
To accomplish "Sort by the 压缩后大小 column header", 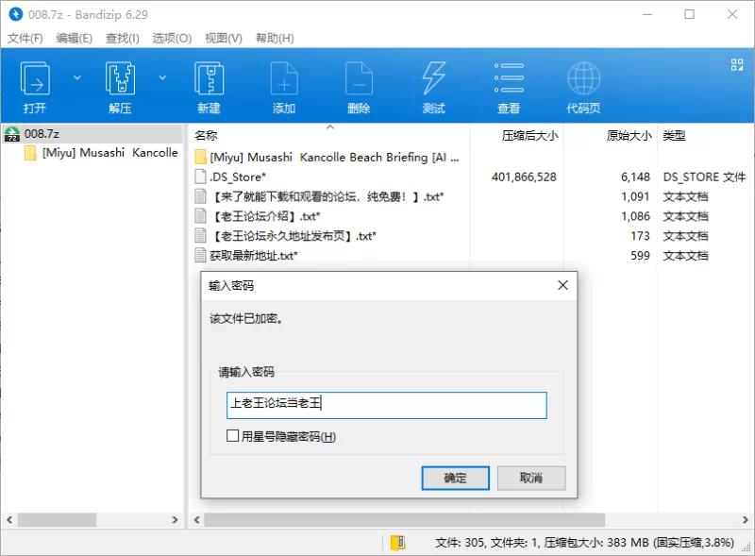I will click(x=529, y=136).
